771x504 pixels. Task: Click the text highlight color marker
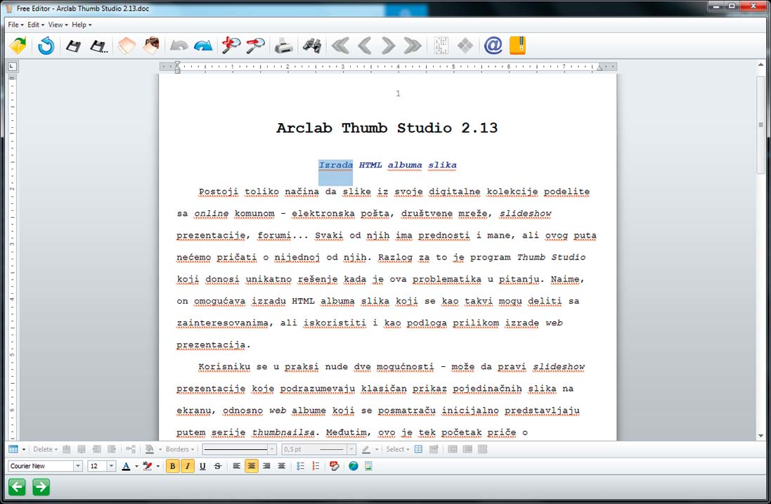pyautogui.click(x=147, y=465)
